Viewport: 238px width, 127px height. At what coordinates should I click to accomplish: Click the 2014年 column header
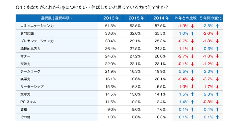pyautogui.click(x=160, y=18)
